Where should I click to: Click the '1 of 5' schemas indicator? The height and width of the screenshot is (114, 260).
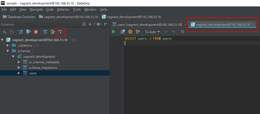tap(73, 40)
